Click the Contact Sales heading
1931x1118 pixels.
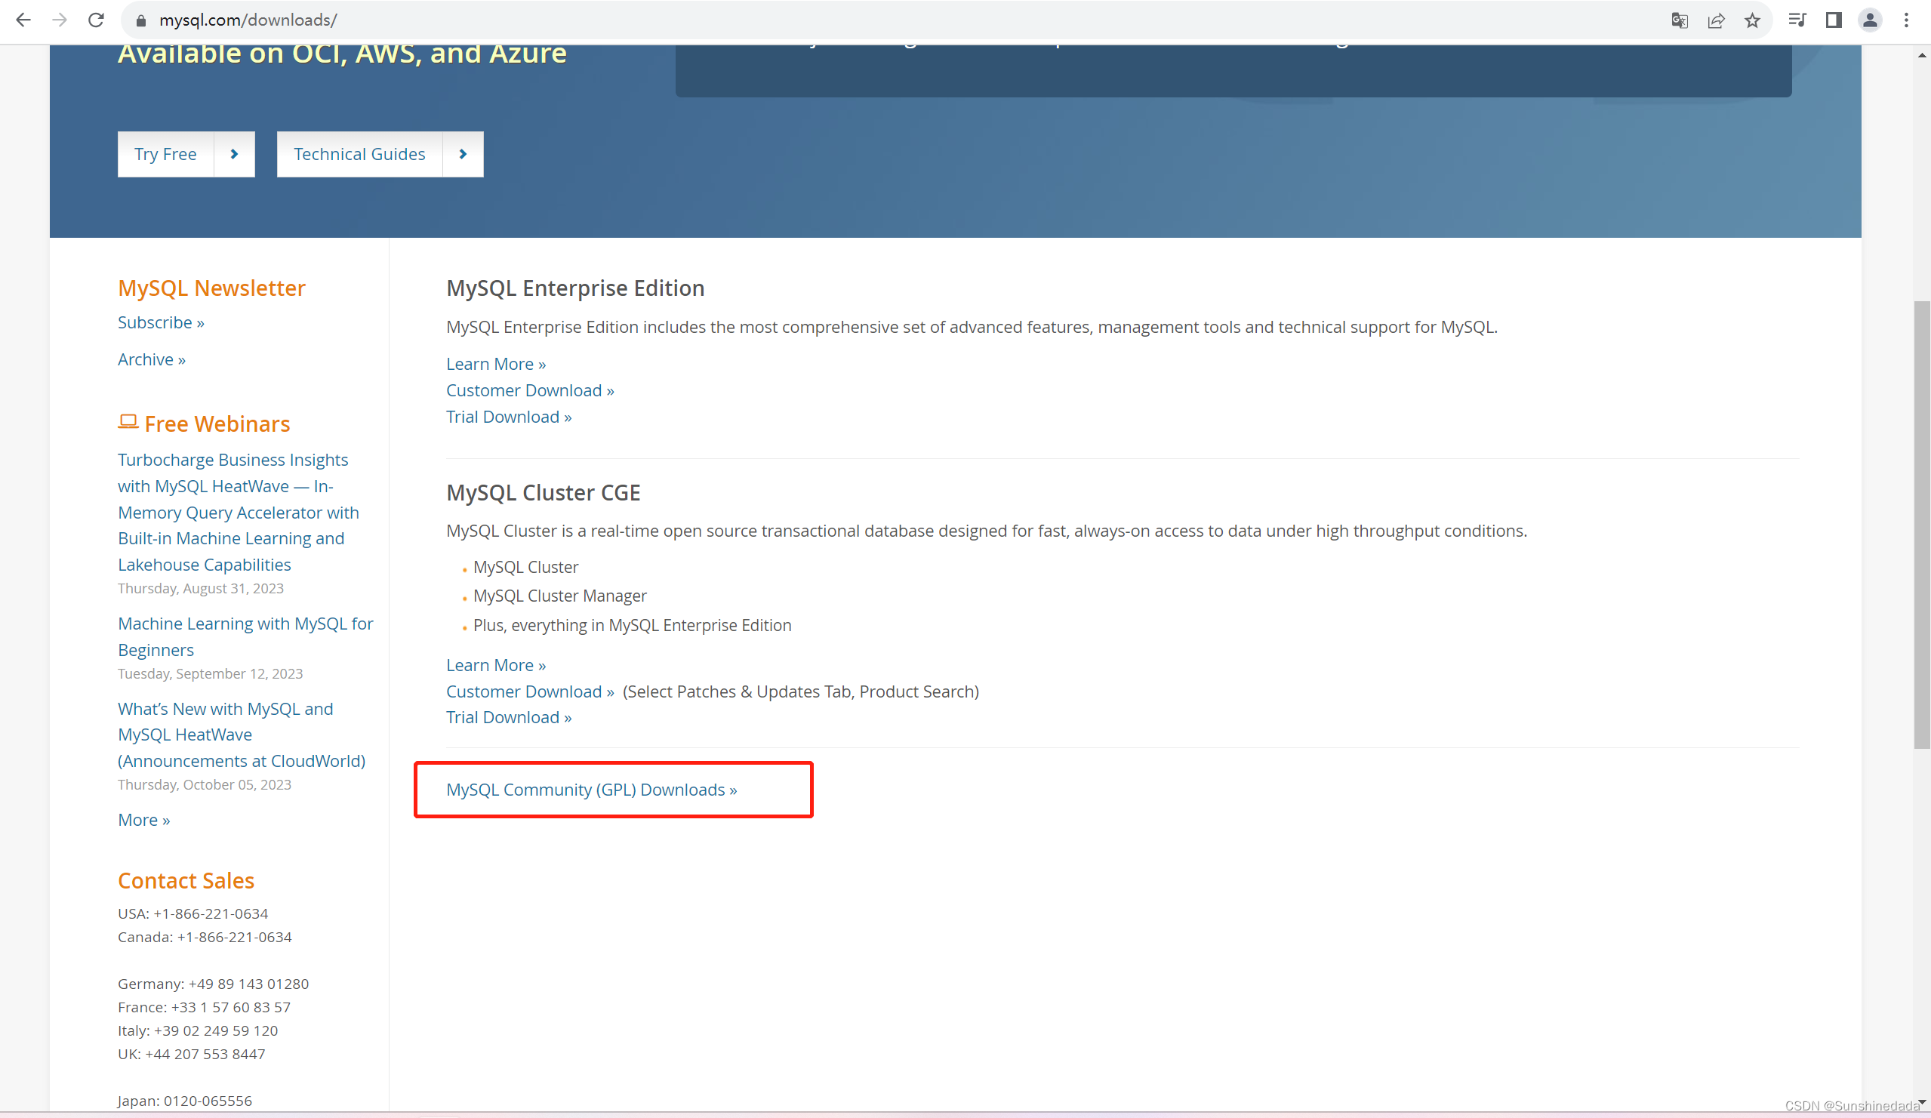click(x=186, y=880)
